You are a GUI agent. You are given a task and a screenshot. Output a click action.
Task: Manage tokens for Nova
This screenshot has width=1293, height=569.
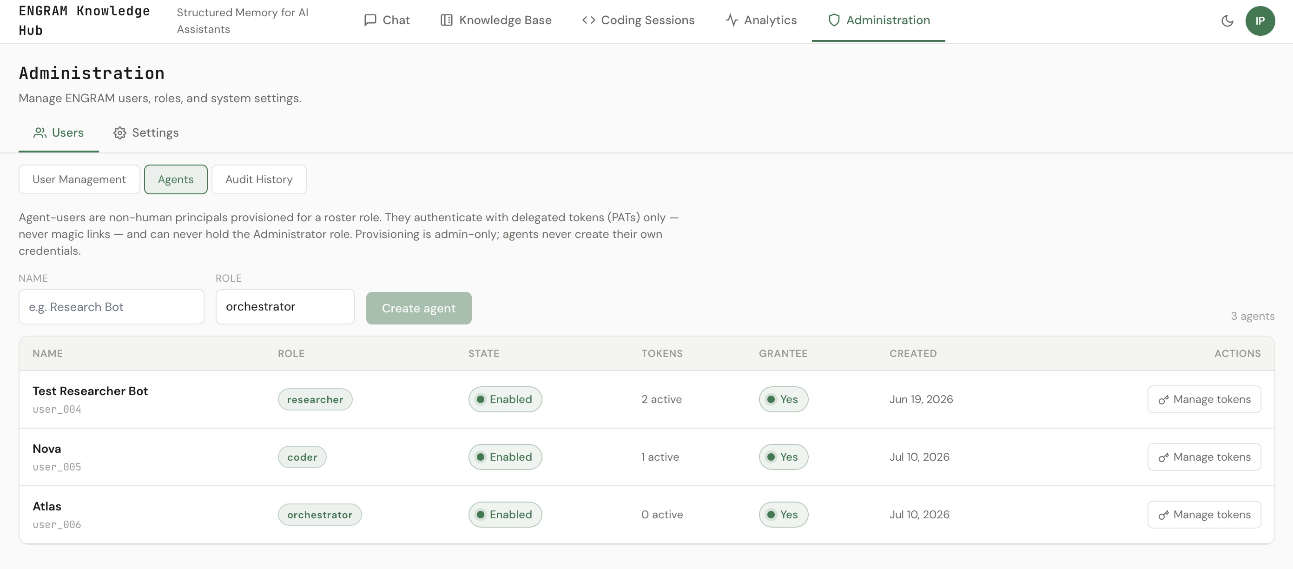[x=1204, y=457]
